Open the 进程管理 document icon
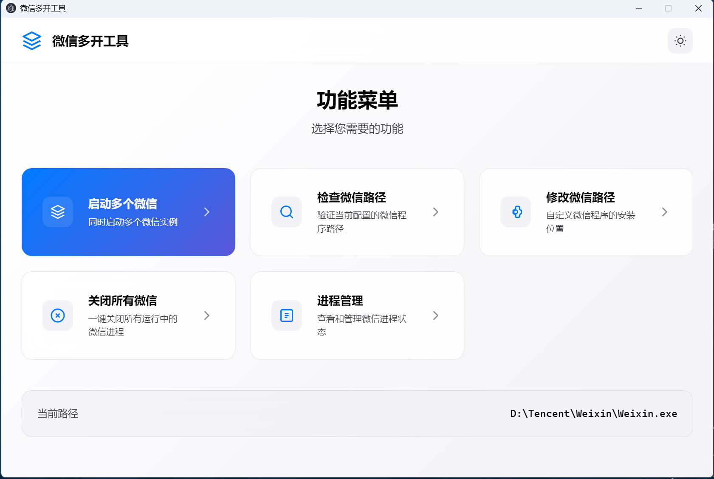Viewport: 714px width, 479px height. [x=287, y=316]
